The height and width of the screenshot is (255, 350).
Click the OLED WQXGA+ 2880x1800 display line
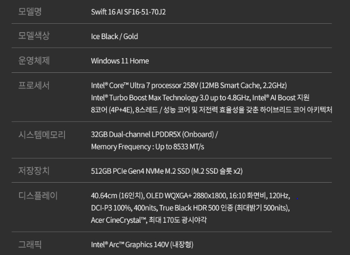coord(190,196)
